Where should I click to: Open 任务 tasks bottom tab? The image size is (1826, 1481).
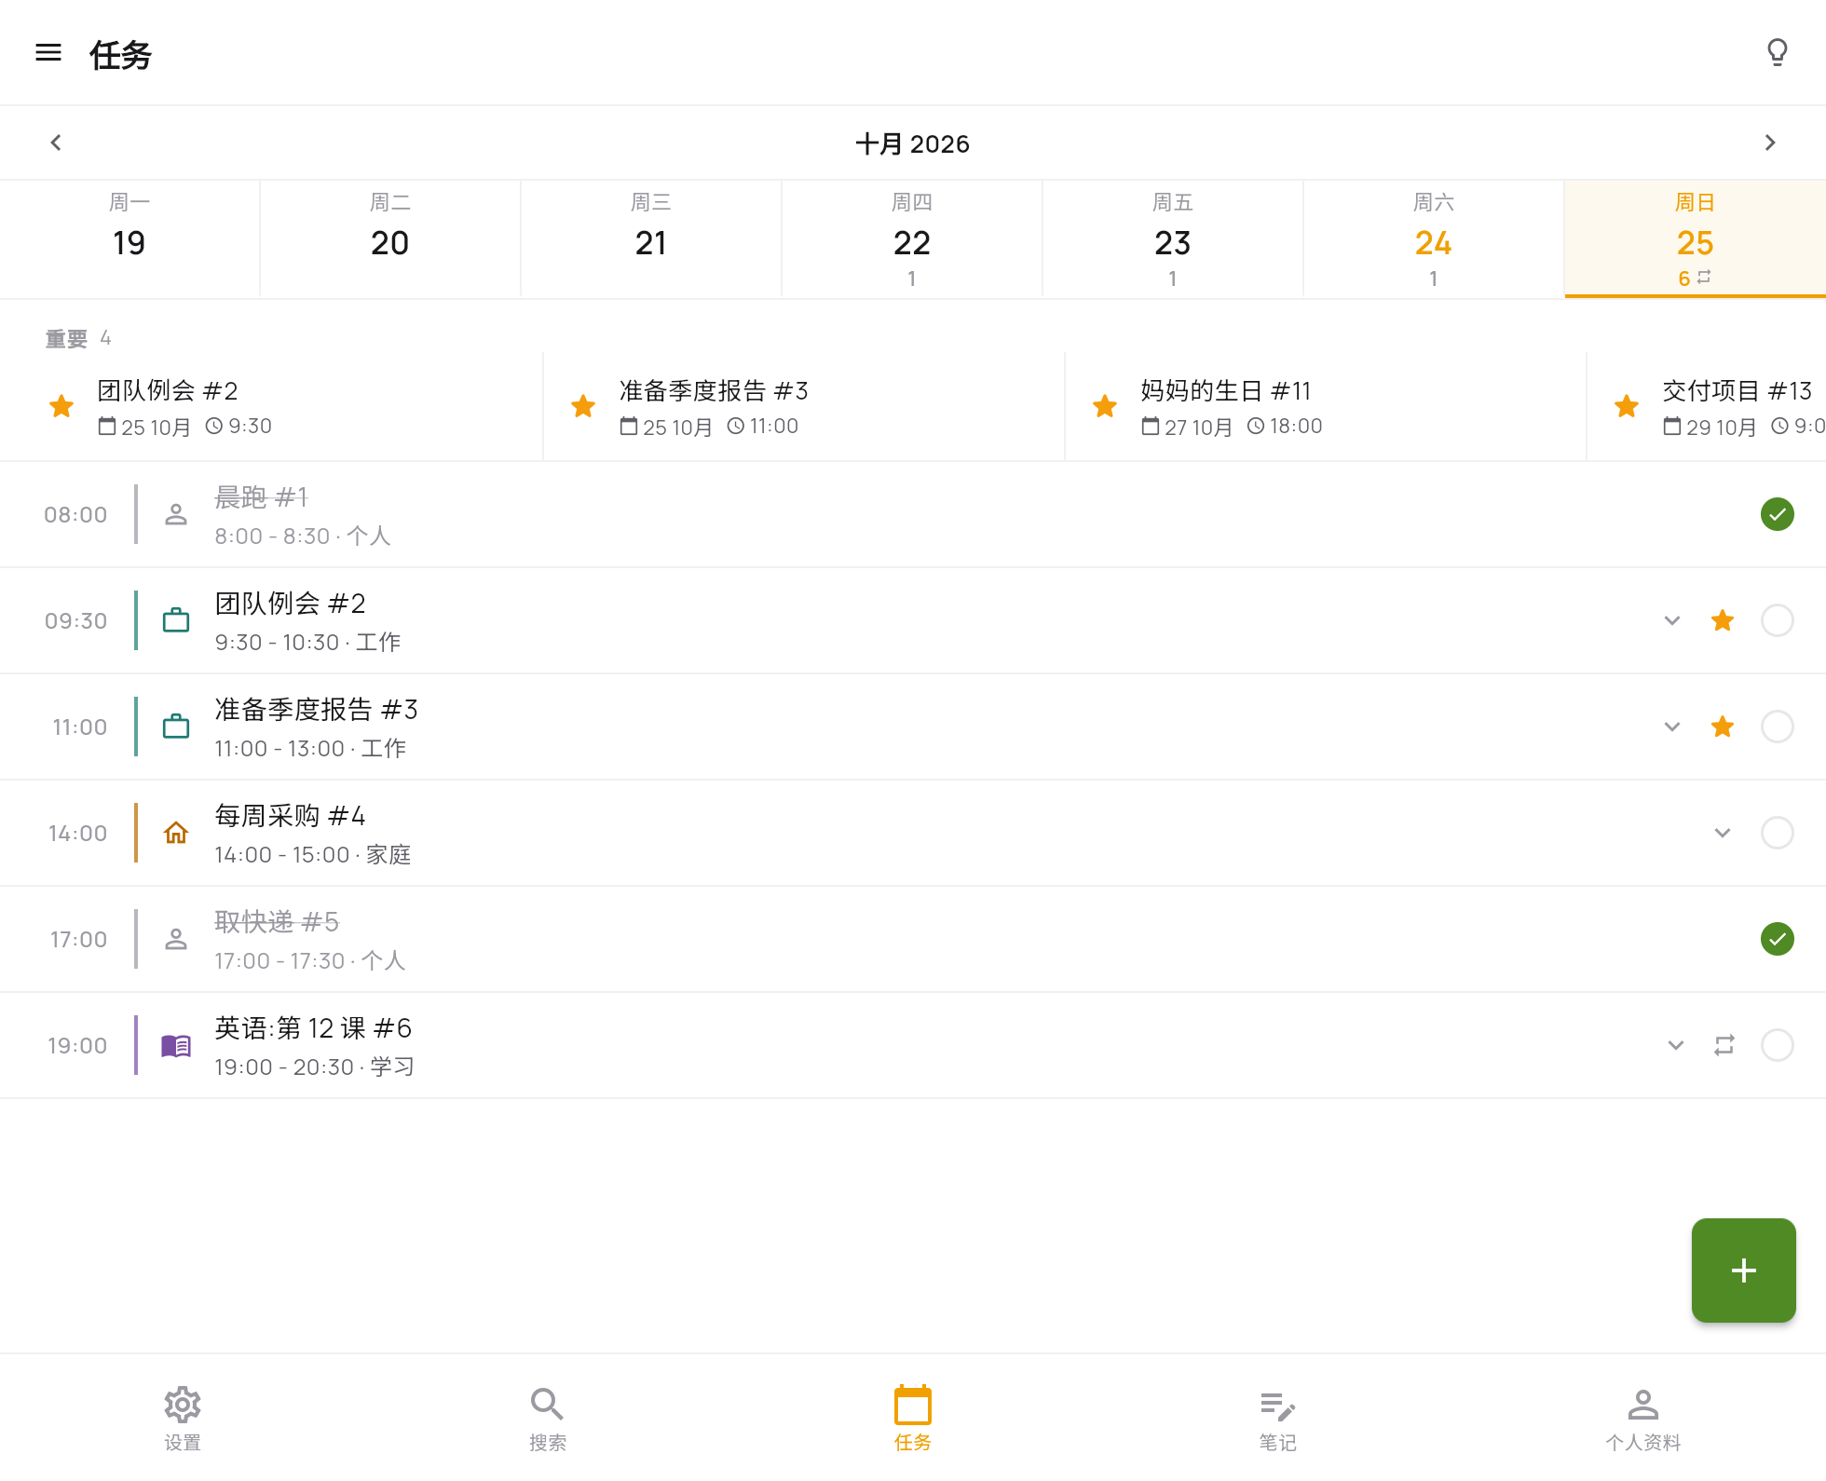[913, 1418]
